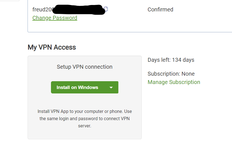232x141 pixels.
Task: Open the Manage Subscription link
Action: (174, 82)
